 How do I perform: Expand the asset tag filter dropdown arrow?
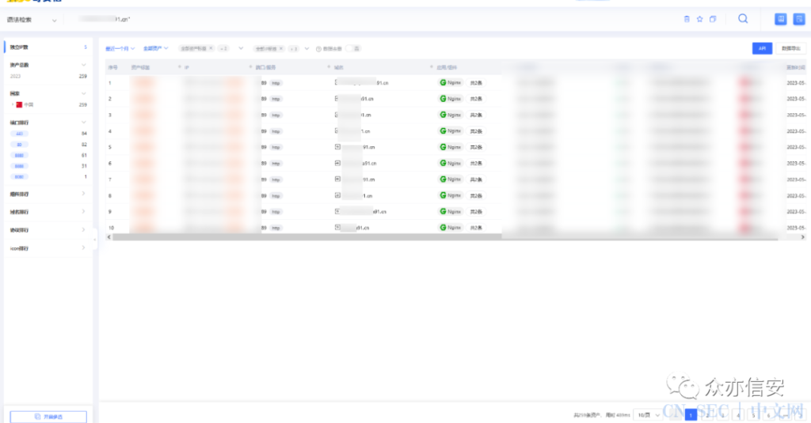241,48
